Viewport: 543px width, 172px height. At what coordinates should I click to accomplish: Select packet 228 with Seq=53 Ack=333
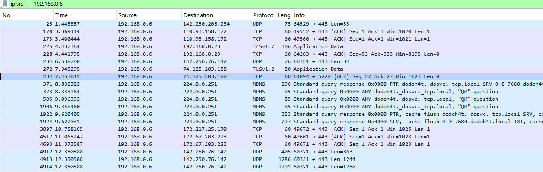271,54
